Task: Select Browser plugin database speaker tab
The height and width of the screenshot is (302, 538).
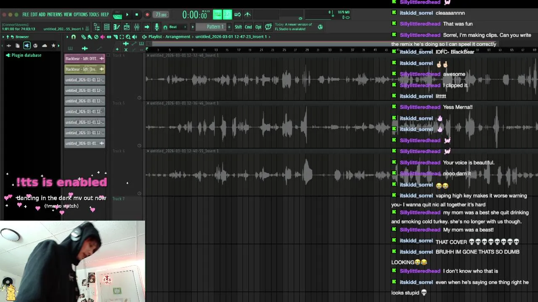Action: pyautogui.click(x=26, y=45)
